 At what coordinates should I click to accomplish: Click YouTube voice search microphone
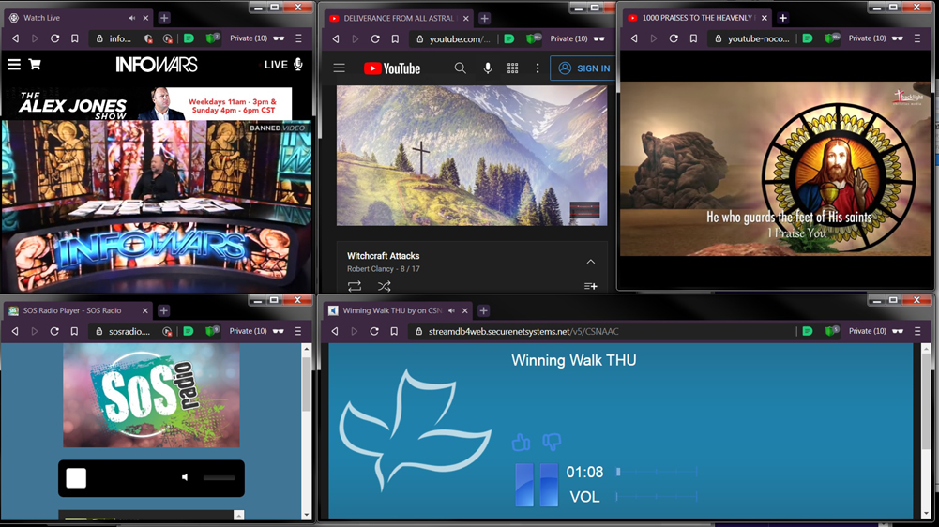coord(487,68)
